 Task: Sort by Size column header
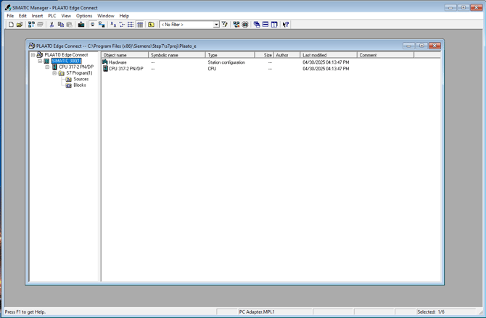pyautogui.click(x=264, y=55)
